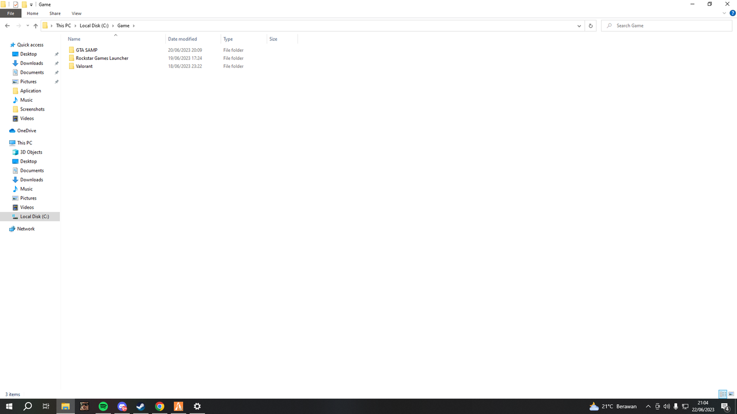
Task: Click Local Disk (C:) in the address breadcrumb
Action: 94,26
